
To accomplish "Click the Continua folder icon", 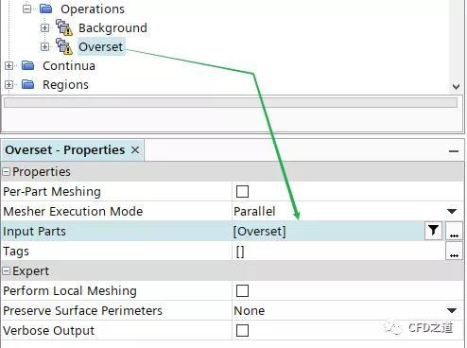I will tap(28, 65).
